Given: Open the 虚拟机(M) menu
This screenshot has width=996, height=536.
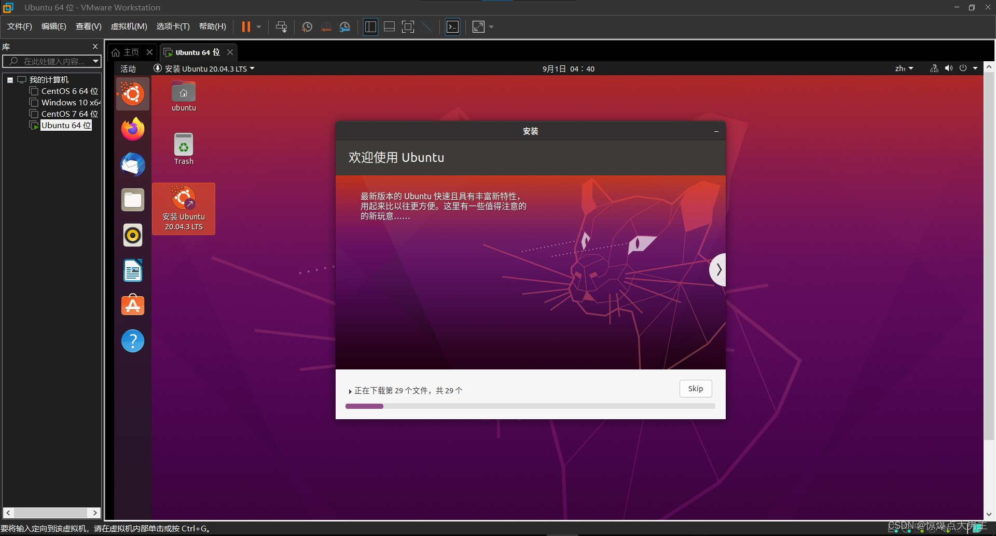Looking at the screenshot, I should coord(129,26).
